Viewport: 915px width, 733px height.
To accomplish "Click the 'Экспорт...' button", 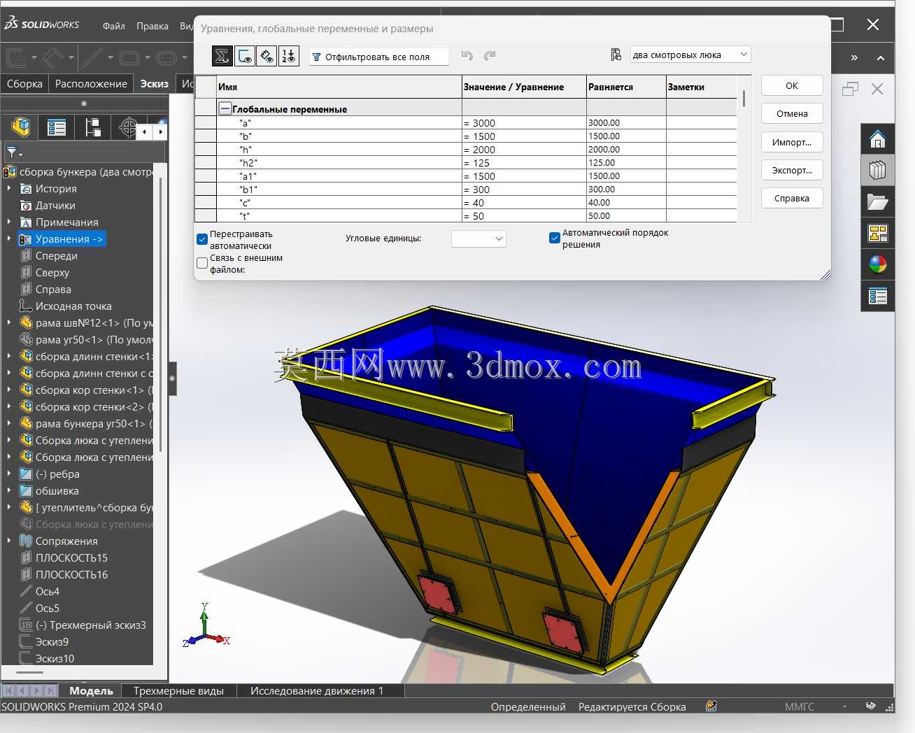I will (x=792, y=170).
